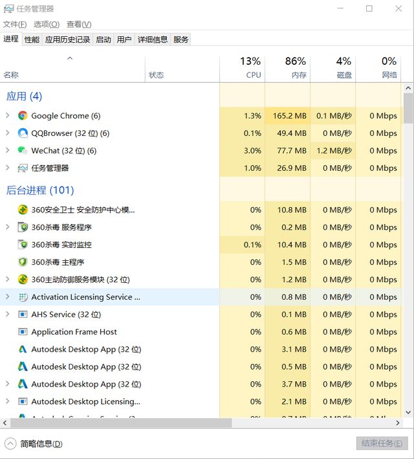
Task: Click the vertical scrollbar thumb
Action: tap(408, 108)
